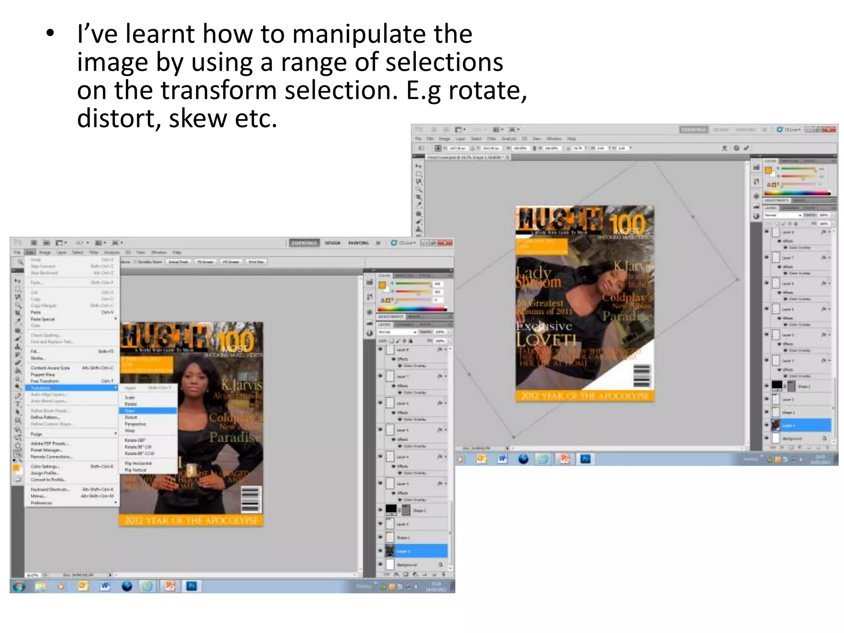The width and height of the screenshot is (844, 633).
Task: Select Design workspace in left window
Action: click(333, 243)
